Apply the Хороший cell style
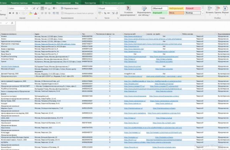Image resolution: width=230 pixels, height=150 pixels. [x=160, y=13]
